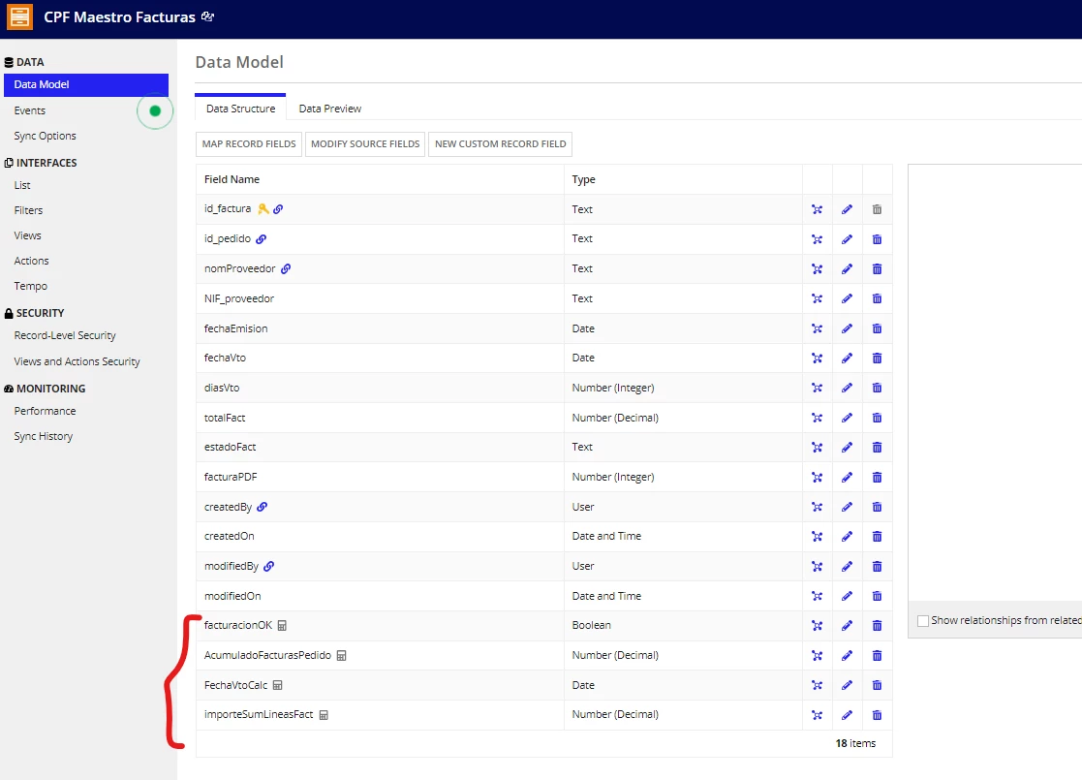Click the Field Name column header
This screenshot has width=1082, height=780.
tap(232, 179)
